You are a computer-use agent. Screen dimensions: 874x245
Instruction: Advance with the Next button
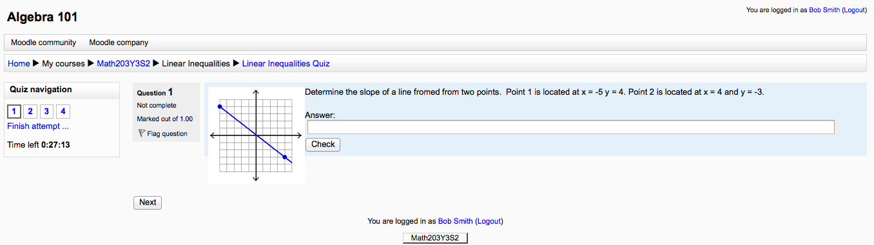[x=148, y=202]
